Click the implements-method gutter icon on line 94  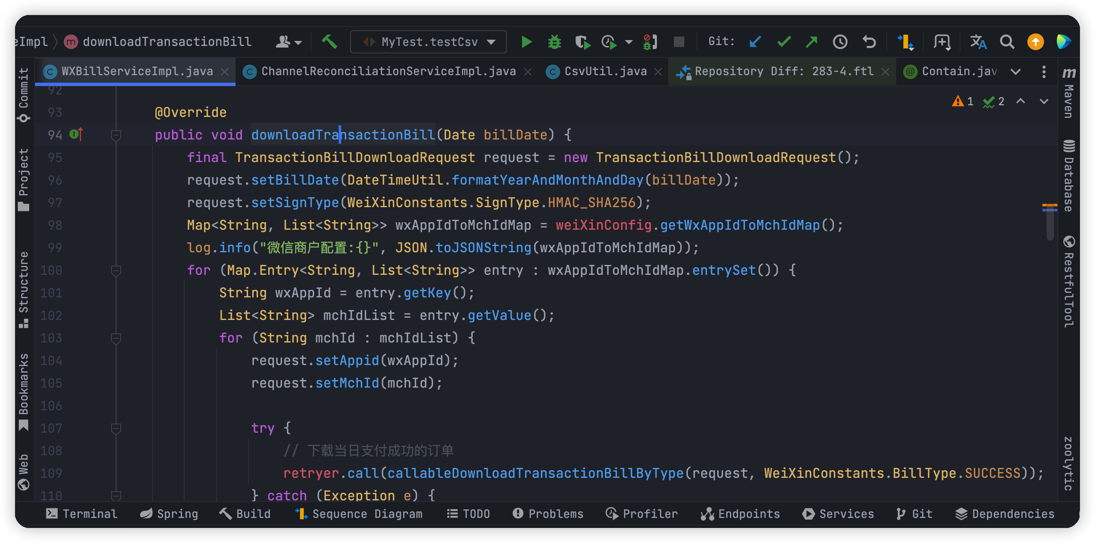point(76,134)
